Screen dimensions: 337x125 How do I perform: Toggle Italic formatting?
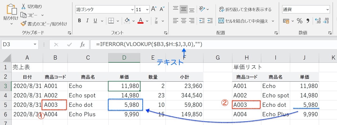pyautogui.click(x=87, y=21)
